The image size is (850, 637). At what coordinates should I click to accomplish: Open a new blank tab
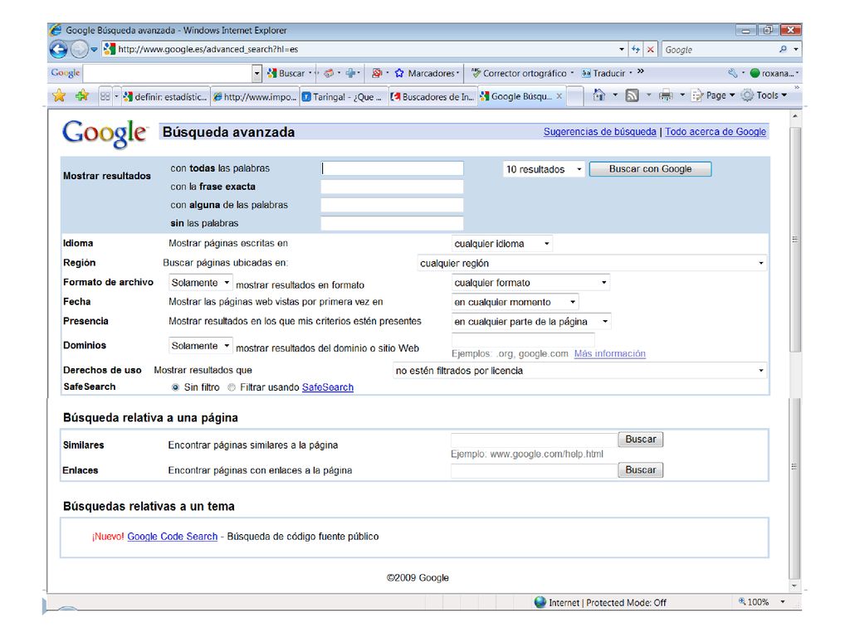click(575, 96)
